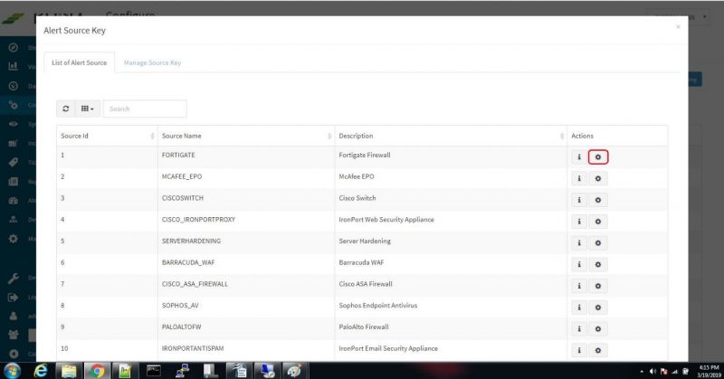Click gear icon for CISCOSWITCH
Screen dimensions: 724x379
pos(598,200)
